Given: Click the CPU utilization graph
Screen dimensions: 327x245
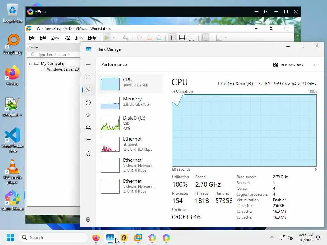Looking at the screenshot, I should point(244,130).
